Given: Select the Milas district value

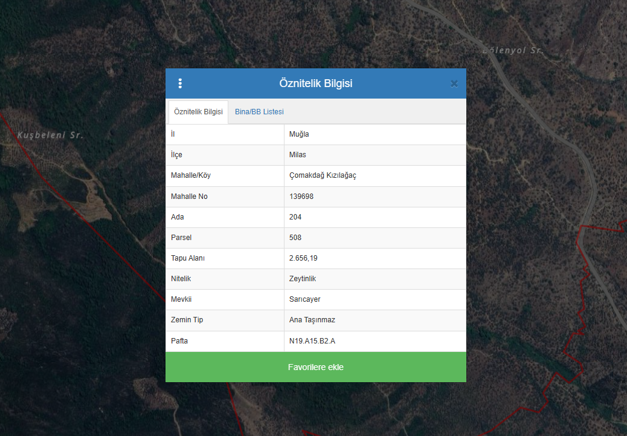Looking at the screenshot, I should pos(298,155).
